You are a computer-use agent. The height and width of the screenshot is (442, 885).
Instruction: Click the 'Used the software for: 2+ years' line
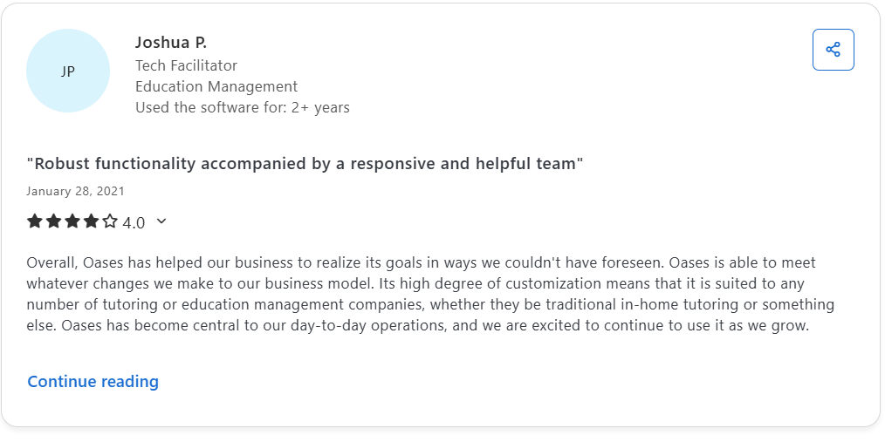tap(243, 108)
